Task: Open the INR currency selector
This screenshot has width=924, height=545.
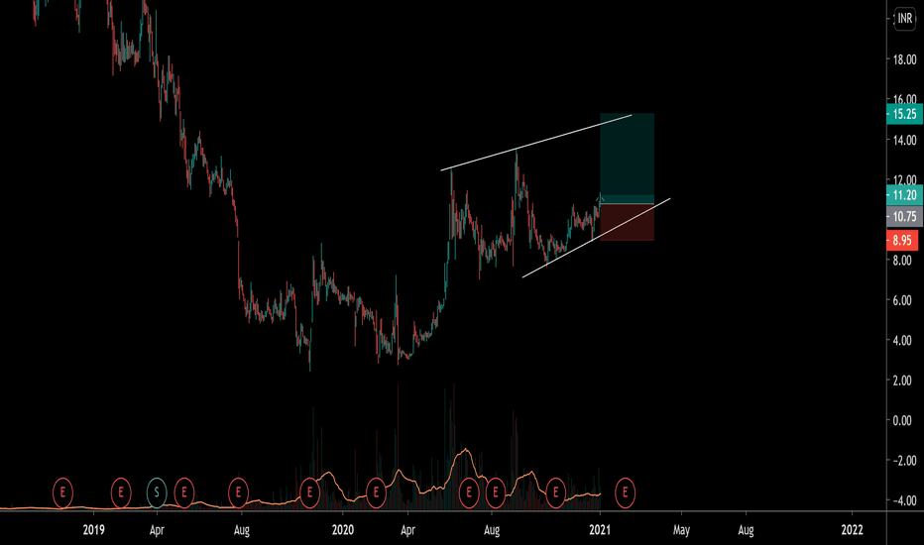Action: point(904,19)
